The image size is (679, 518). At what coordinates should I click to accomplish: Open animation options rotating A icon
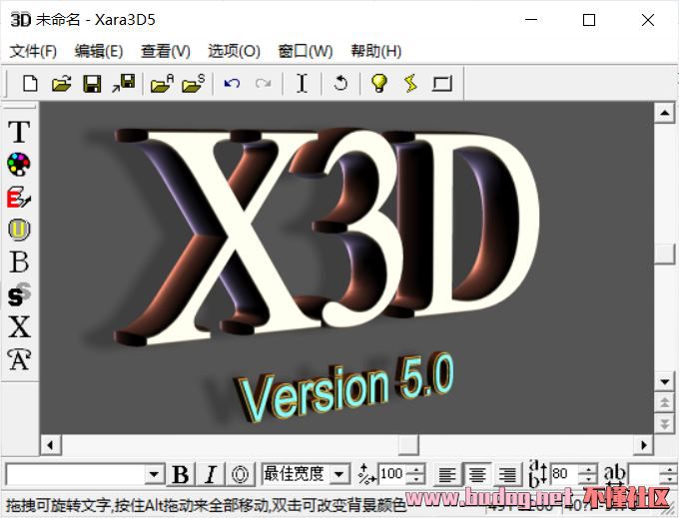click(19, 359)
